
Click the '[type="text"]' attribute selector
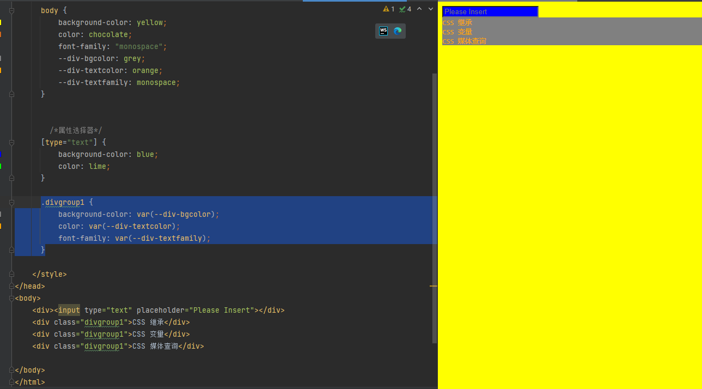(69, 142)
